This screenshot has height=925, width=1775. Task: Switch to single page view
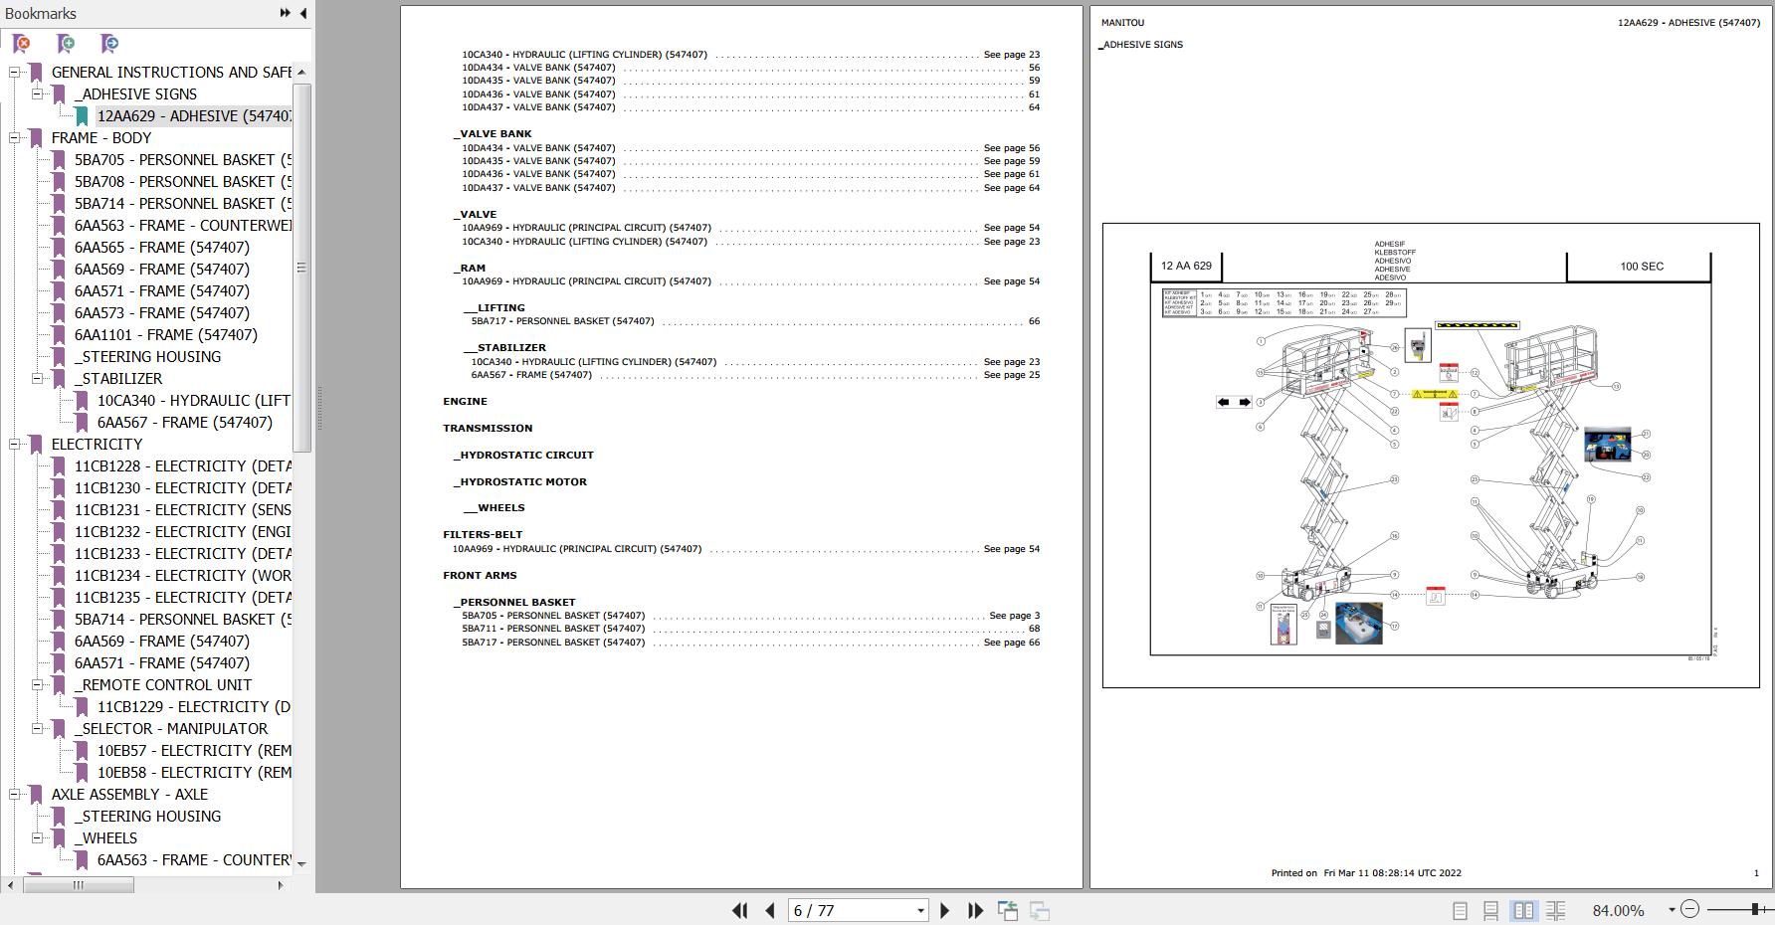[1460, 910]
